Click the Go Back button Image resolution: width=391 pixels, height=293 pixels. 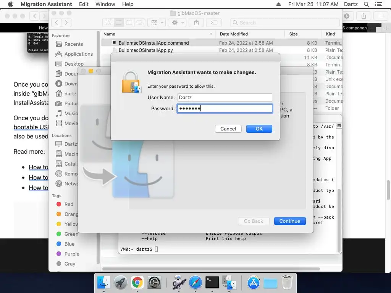(x=254, y=221)
